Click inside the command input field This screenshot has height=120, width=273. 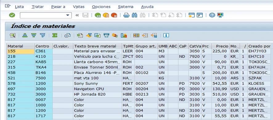point(43,15)
